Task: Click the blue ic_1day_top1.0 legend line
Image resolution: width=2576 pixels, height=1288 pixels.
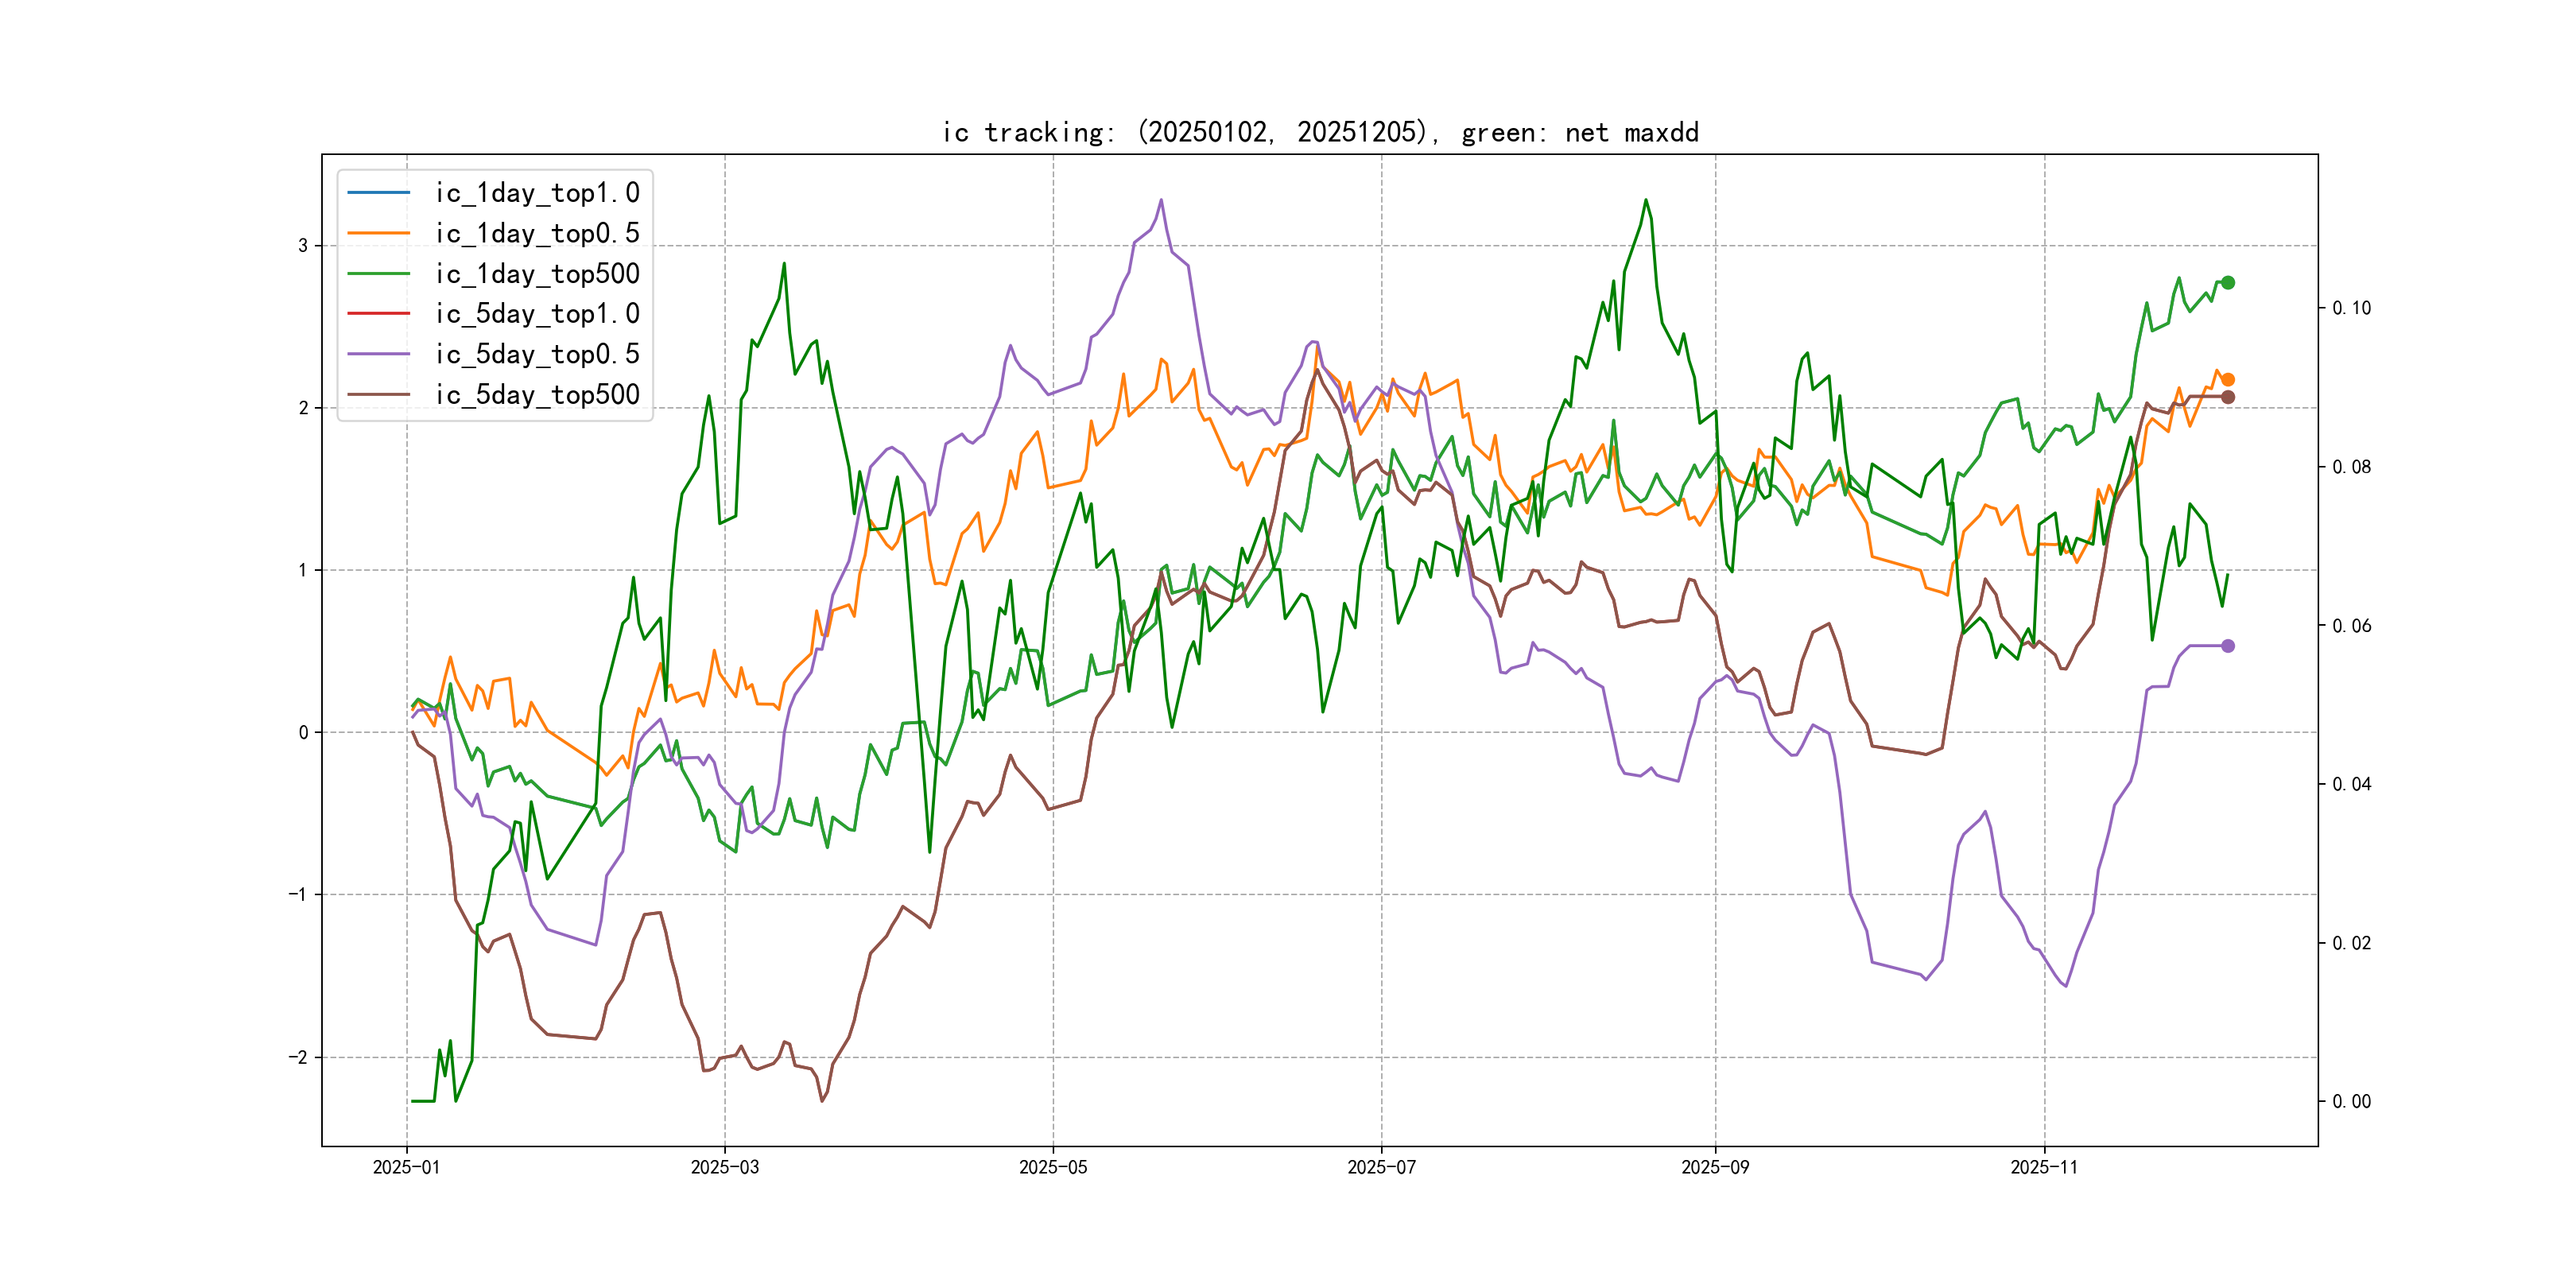Action: coord(378,192)
